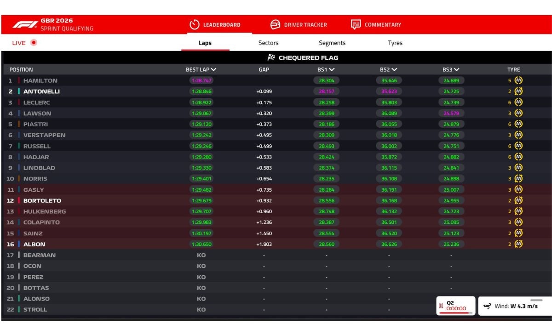552x335 pixels.
Task: Click the Q2 session pause icon
Action: coord(442,306)
